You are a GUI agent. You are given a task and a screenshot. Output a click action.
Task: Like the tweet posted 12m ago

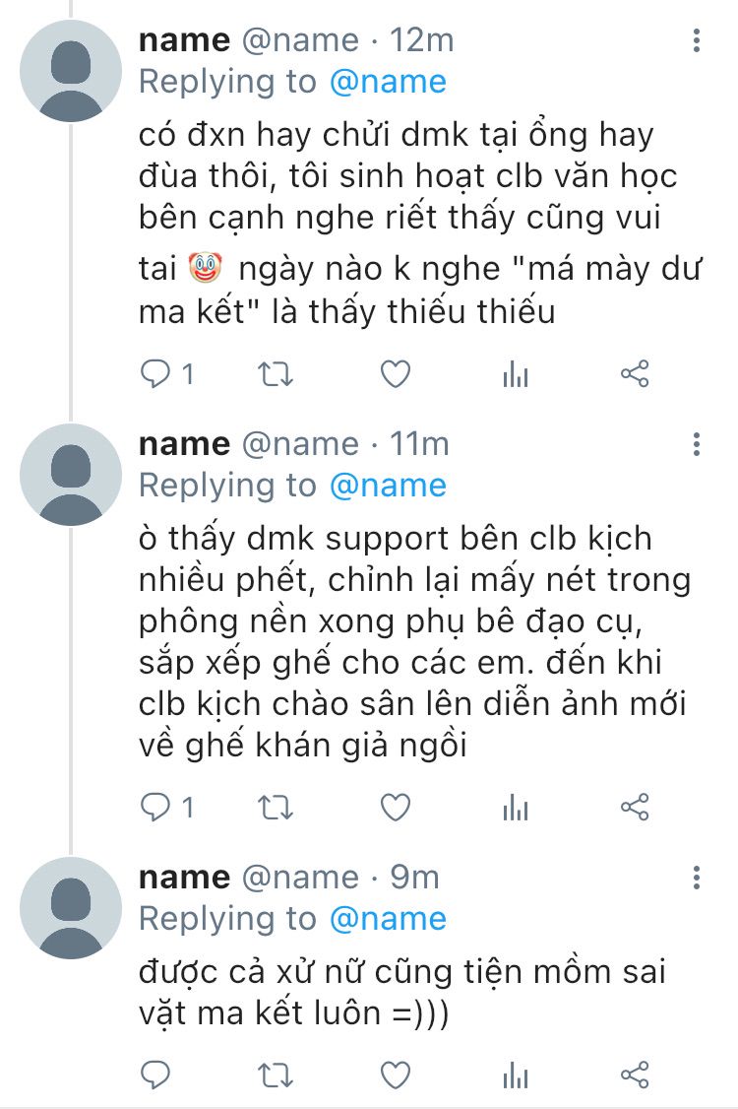pos(395,374)
